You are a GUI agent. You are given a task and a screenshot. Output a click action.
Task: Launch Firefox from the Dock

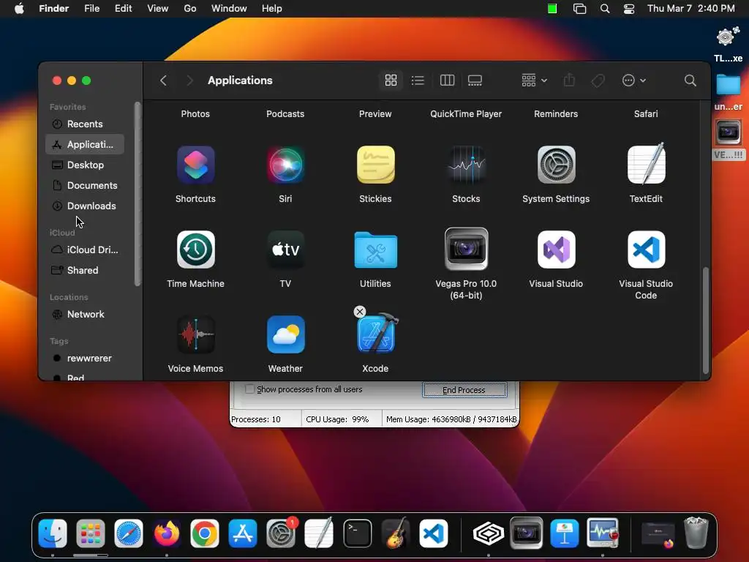(167, 533)
